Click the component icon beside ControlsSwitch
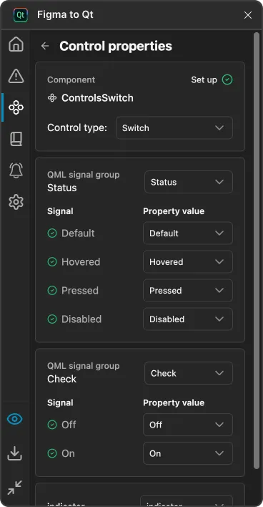 point(52,98)
